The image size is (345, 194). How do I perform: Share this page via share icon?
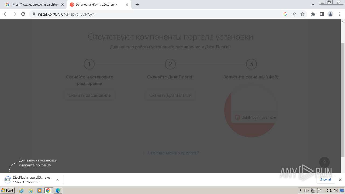[294, 14]
